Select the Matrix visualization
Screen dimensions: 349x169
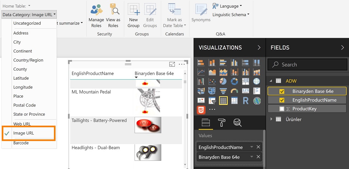click(234, 100)
